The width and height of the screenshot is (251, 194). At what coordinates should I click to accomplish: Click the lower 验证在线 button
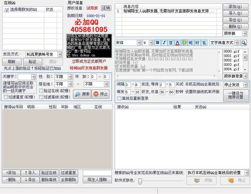(49, 173)
